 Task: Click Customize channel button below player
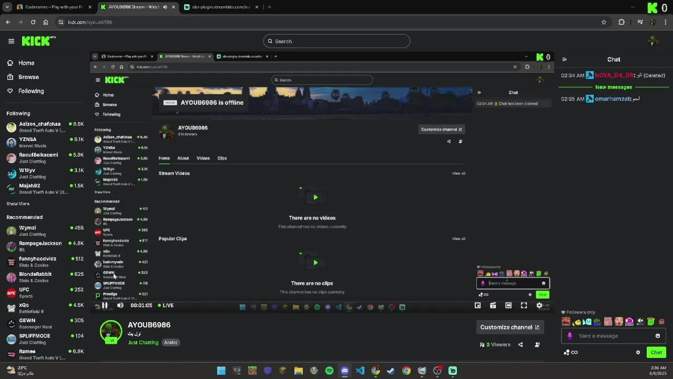(509, 327)
